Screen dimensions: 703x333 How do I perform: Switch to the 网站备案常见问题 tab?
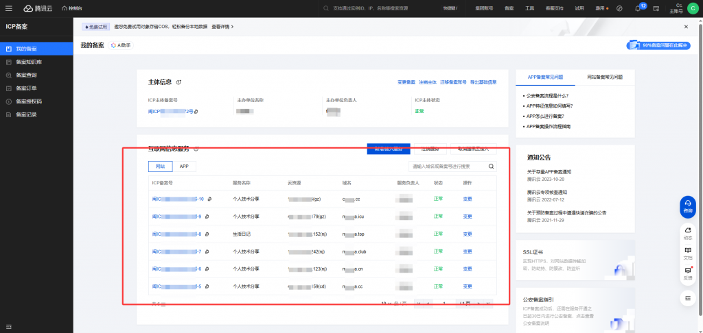(x=605, y=77)
